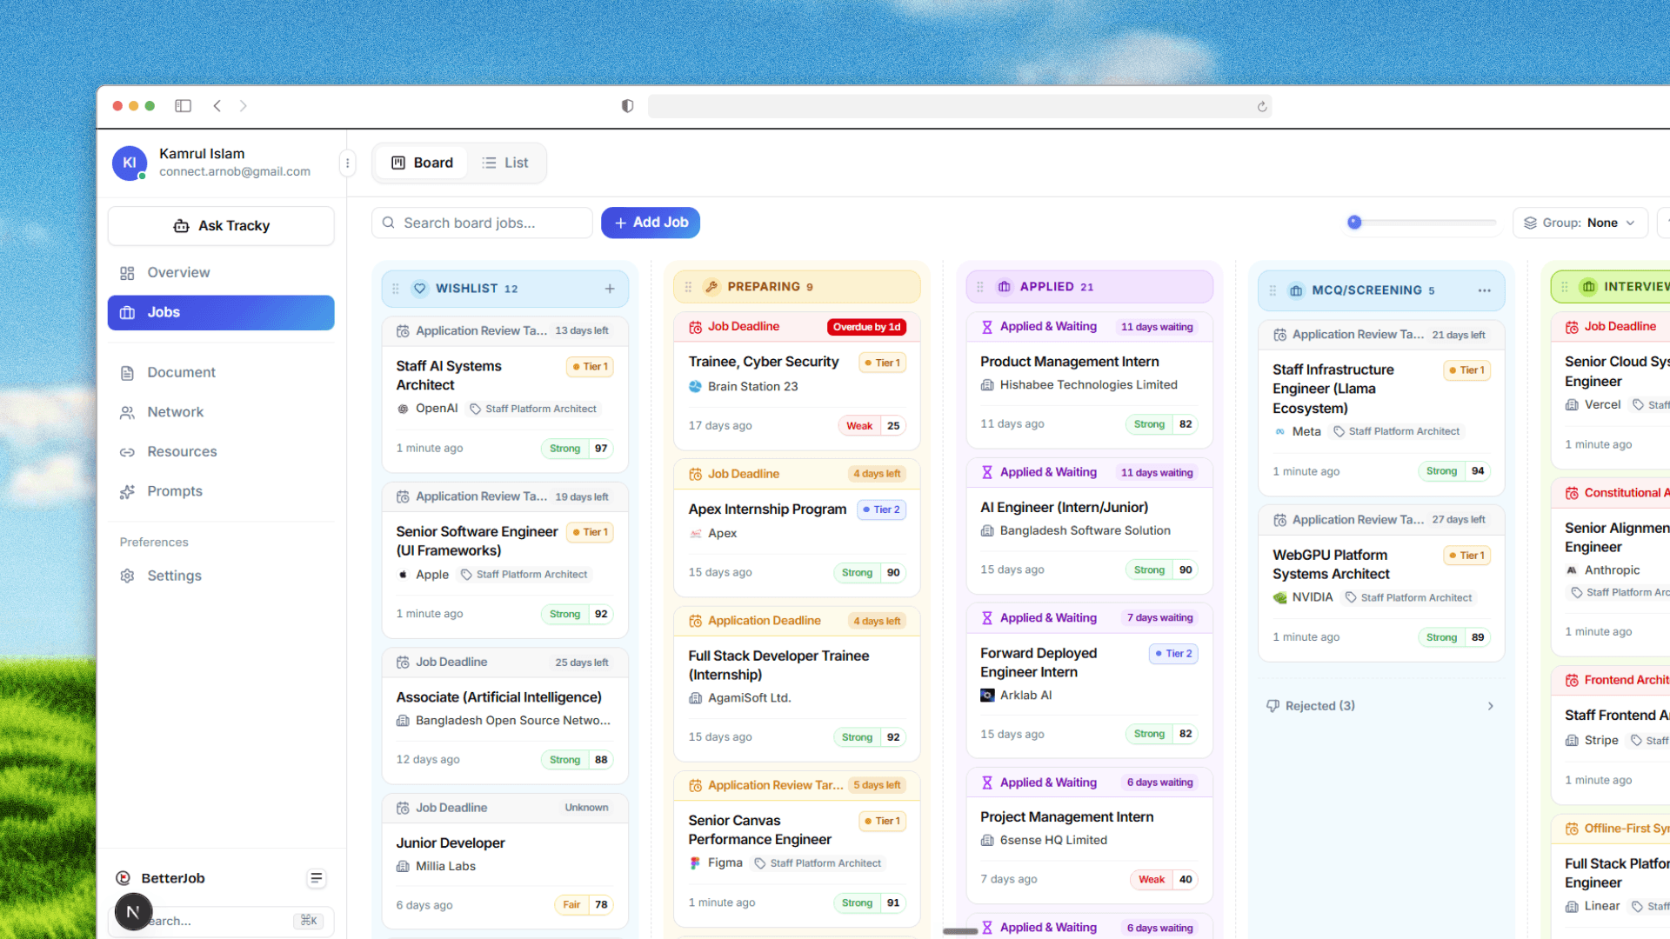The height and width of the screenshot is (939, 1670).
Task: Open AI Engineer (Intern/Junior) card
Action: pos(1089,525)
